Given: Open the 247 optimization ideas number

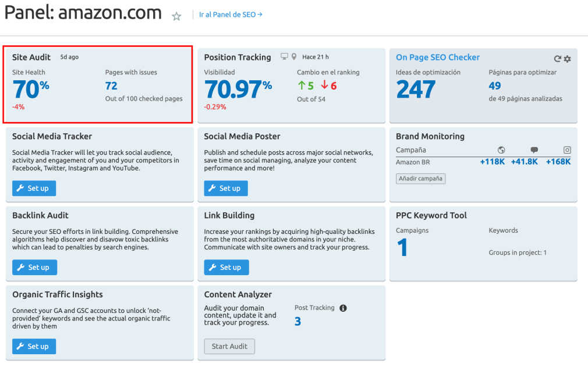Looking at the screenshot, I should tap(416, 89).
